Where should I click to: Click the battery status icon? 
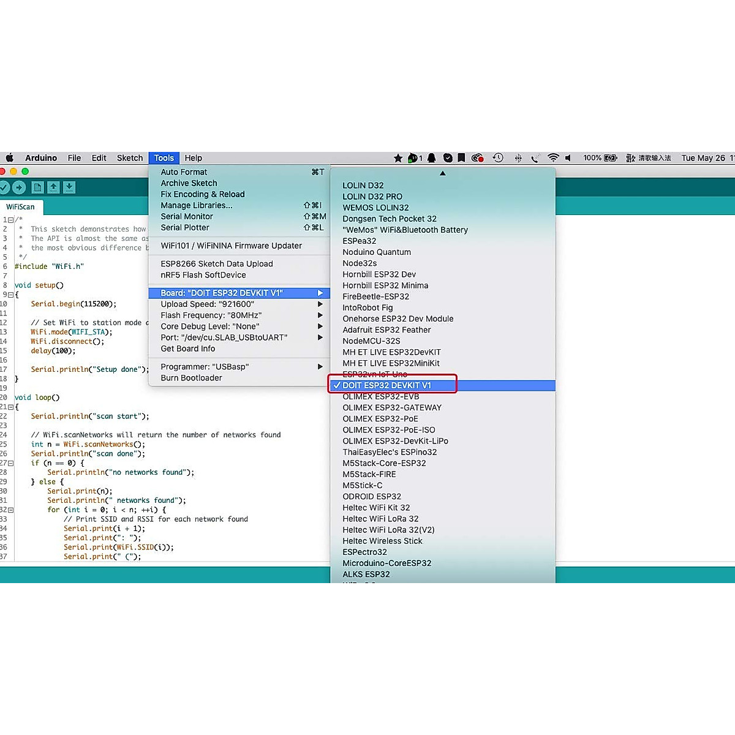[x=610, y=158]
